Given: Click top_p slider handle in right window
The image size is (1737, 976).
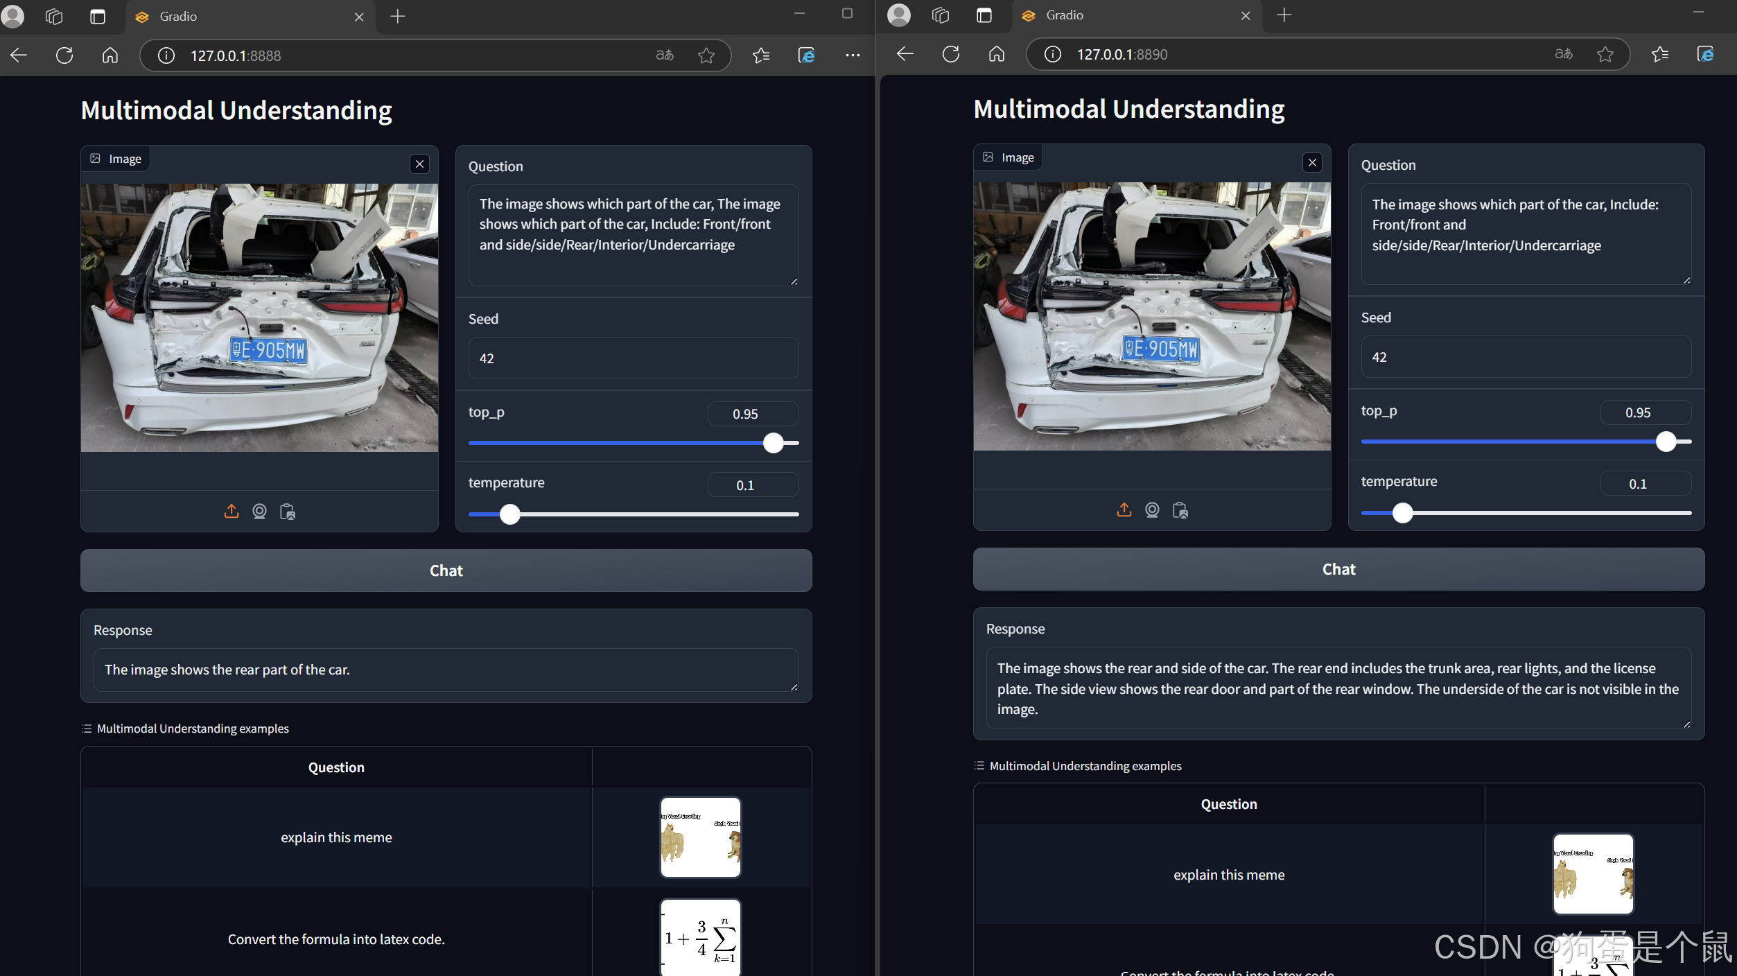Looking at the screenshot, I should point(1666,442).
